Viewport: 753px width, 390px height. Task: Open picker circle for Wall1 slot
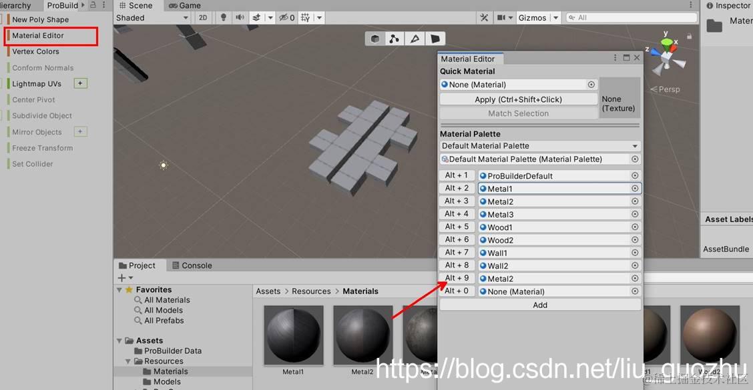[635, 253]
